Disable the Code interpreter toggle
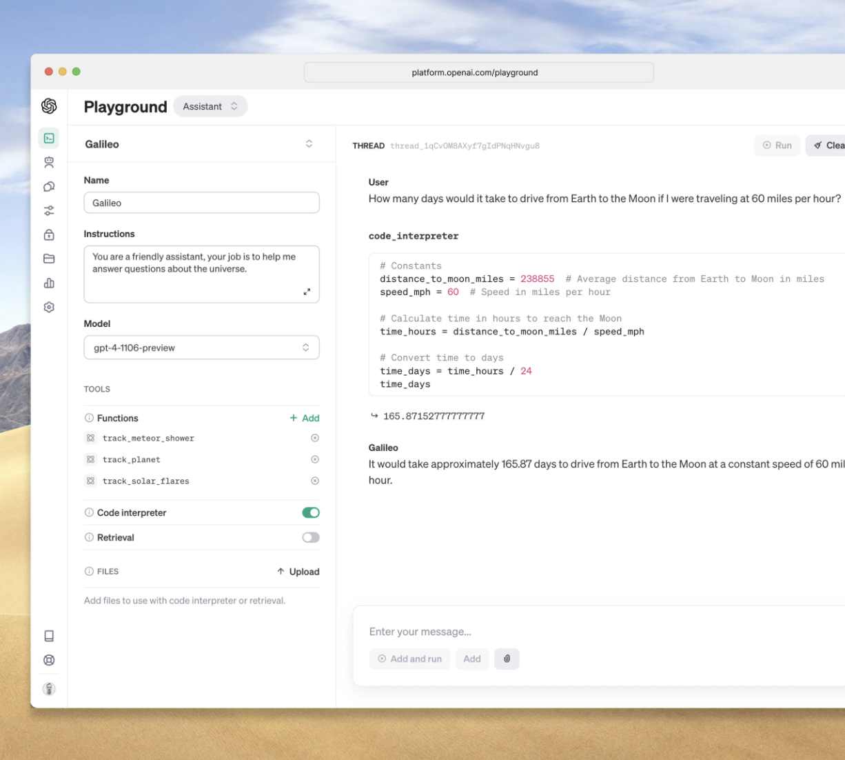Screen dimensions: 845x760 coord(311,512)
